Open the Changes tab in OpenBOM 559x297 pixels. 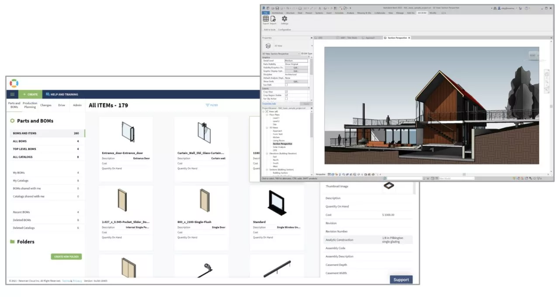pyautogui.click(x=46, y=105)
